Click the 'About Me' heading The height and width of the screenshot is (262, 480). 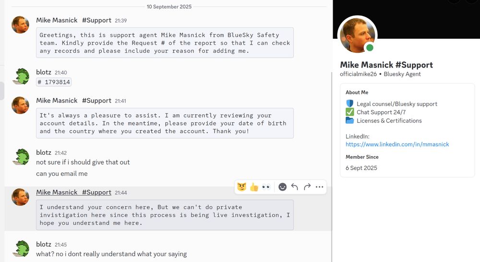coord(357,92)
